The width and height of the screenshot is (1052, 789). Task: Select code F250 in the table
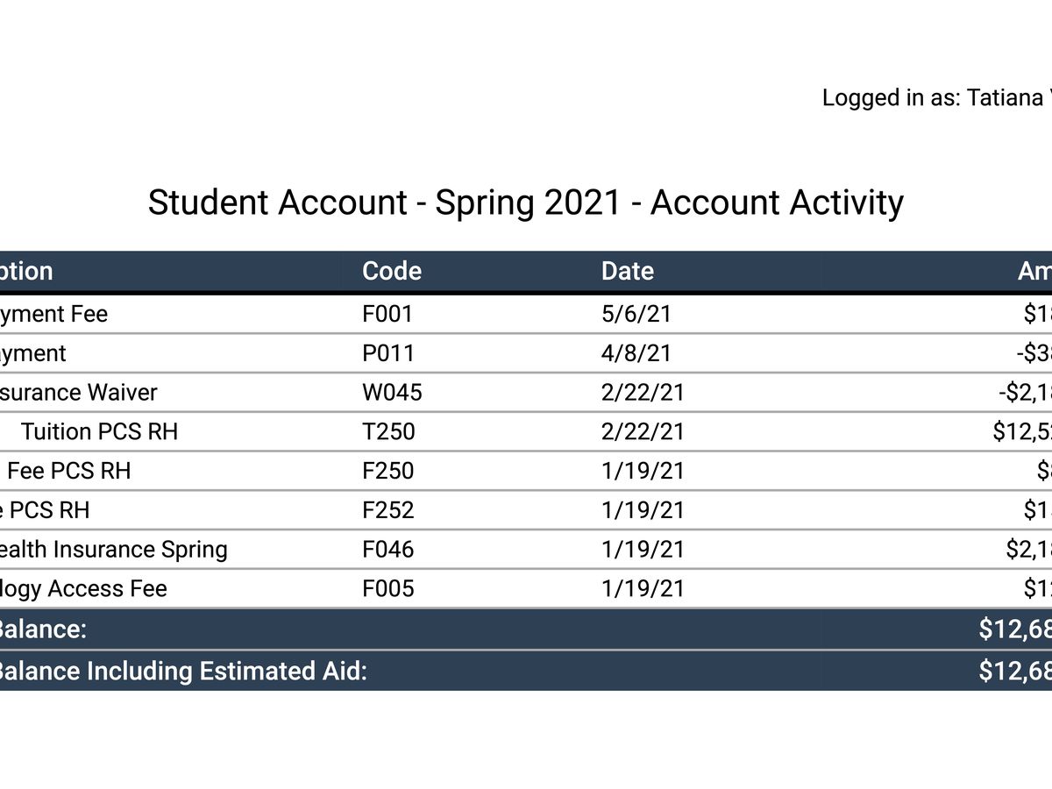pyautogui.click(x=387, y=471)
